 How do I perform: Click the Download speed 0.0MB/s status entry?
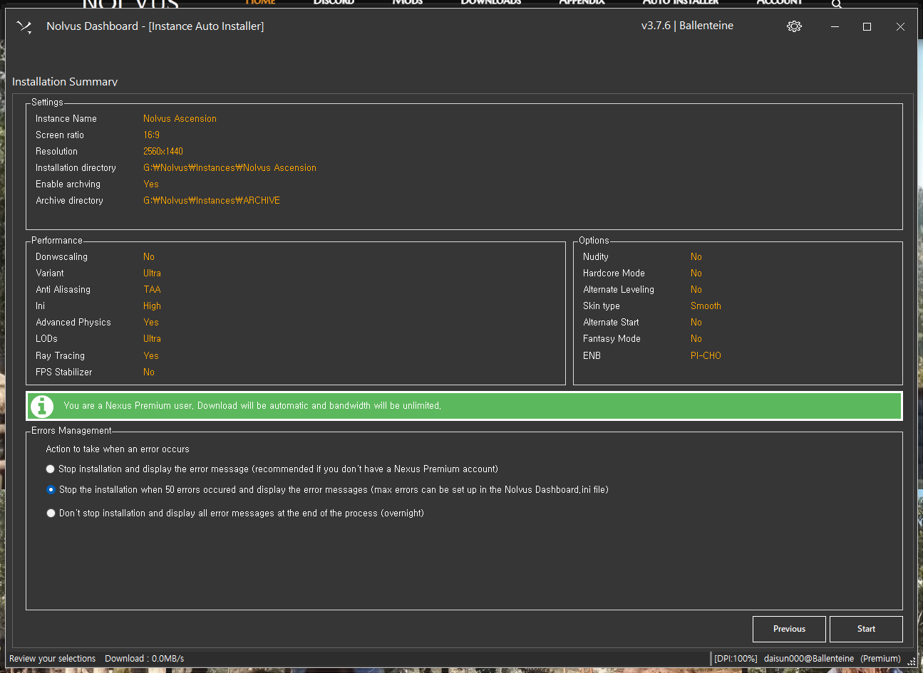tap(144, 659)
